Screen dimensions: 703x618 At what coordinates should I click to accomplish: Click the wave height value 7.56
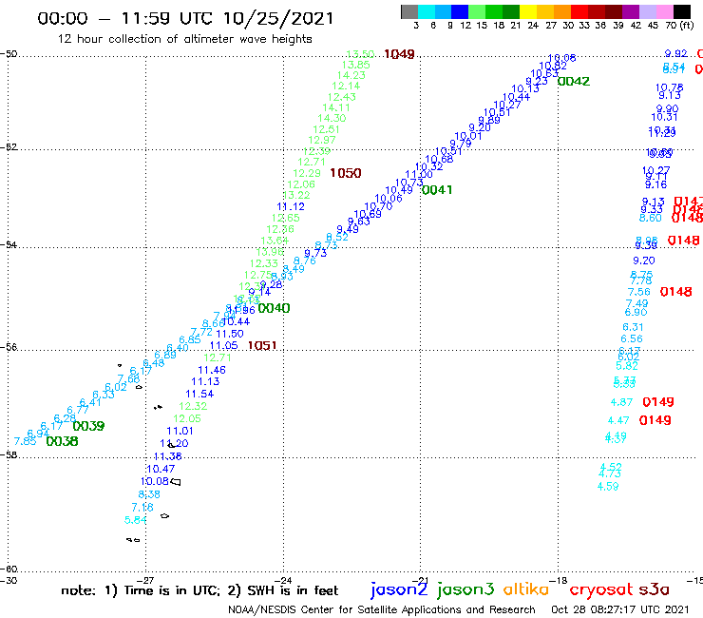(x=639, y=292)
